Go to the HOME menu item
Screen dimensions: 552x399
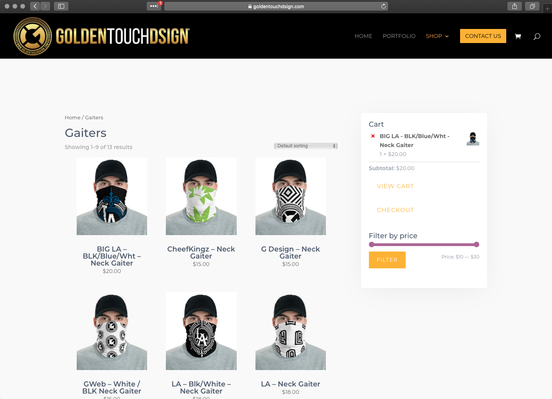(x=363, y=36)
